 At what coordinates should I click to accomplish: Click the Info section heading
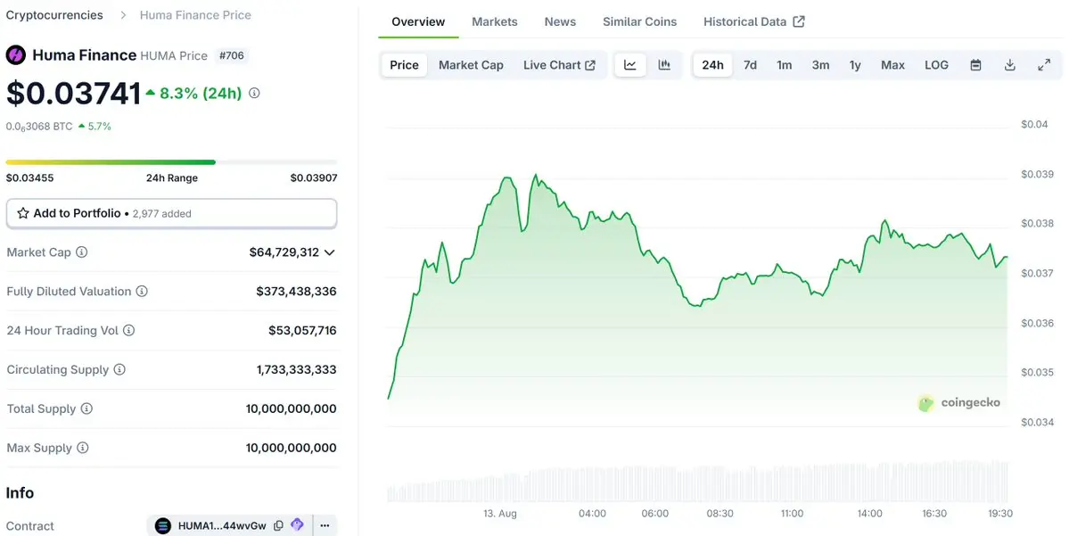(20, 492)
